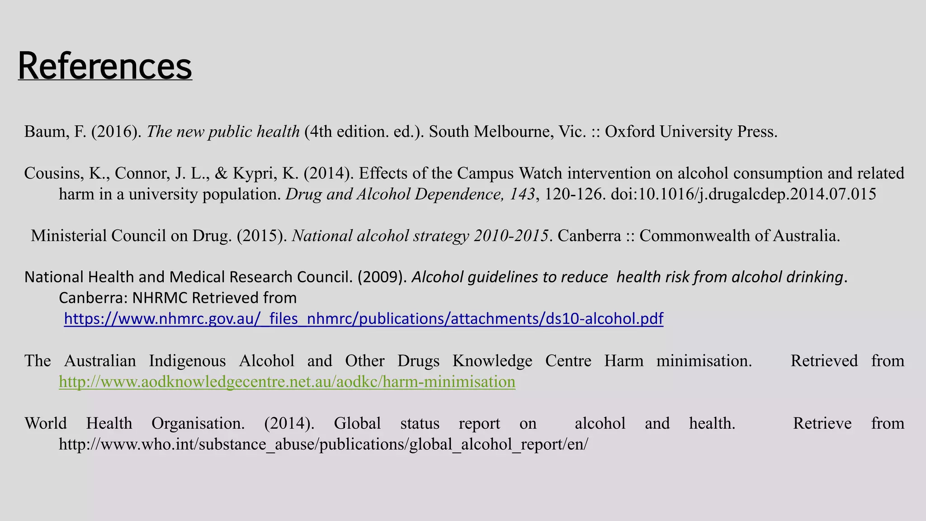The width and height of the screenshot is (926, 521).
Task: Select the Ministerial Council on Drug reference
Action: click(435, 236)
